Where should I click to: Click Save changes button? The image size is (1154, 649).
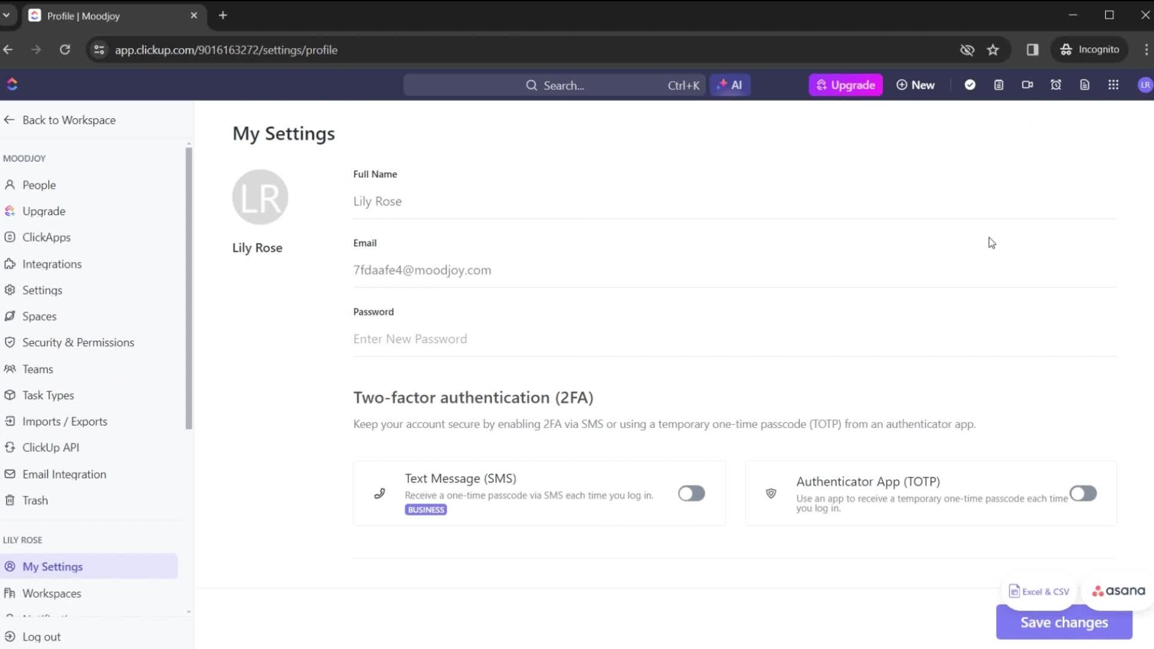tap(1064, 623)
